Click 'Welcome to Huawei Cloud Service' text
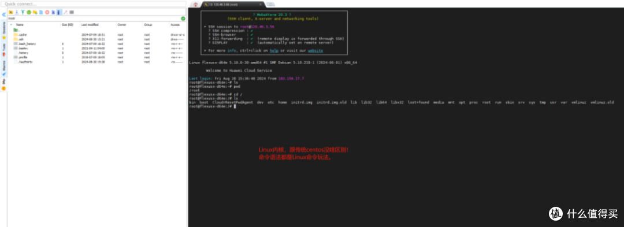The width and height of the screenshot is (624, 227). point(239,70)
